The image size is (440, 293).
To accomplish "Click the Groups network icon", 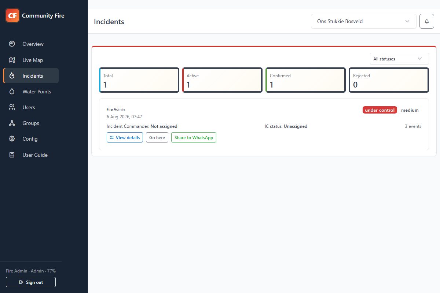I will point(12,123).
